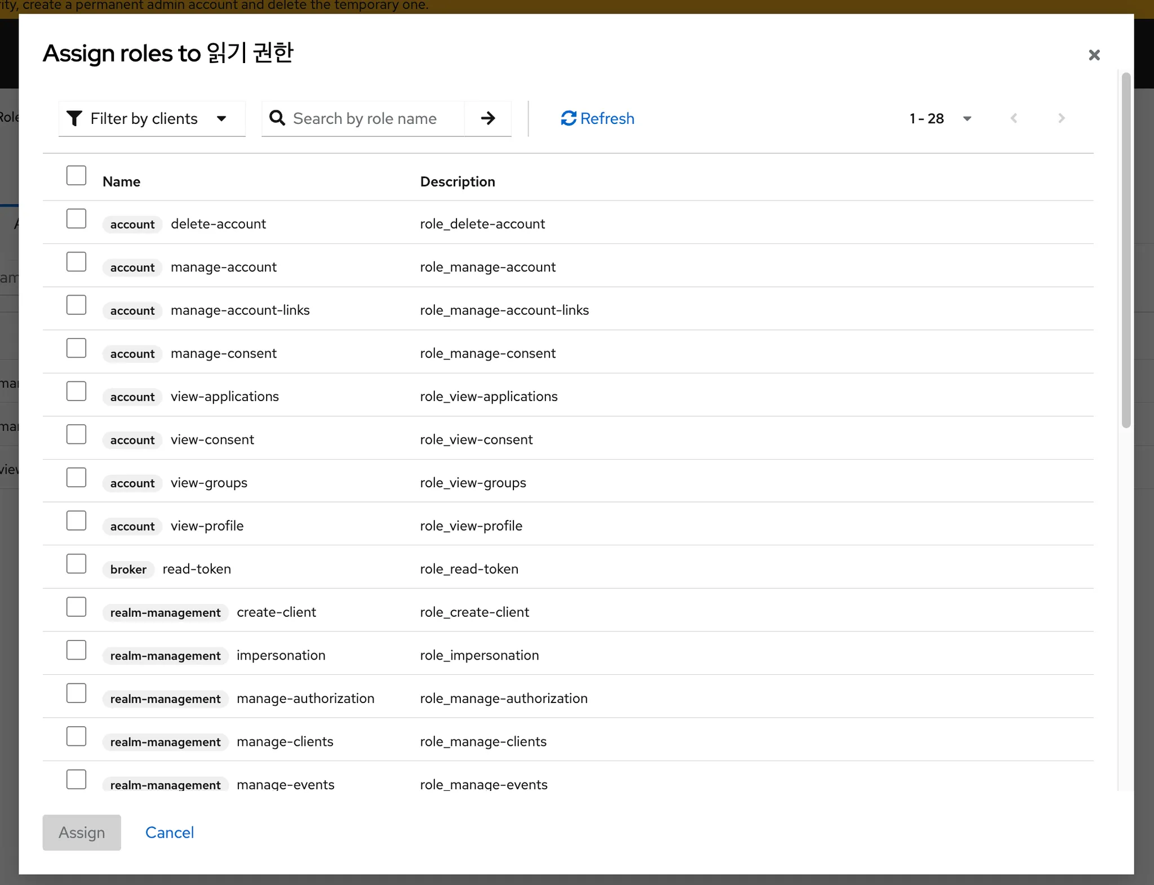Expand the 1 - 28 pagination dropdown
This screenshot has width=1154, height=885.
(x=940, y=118)
